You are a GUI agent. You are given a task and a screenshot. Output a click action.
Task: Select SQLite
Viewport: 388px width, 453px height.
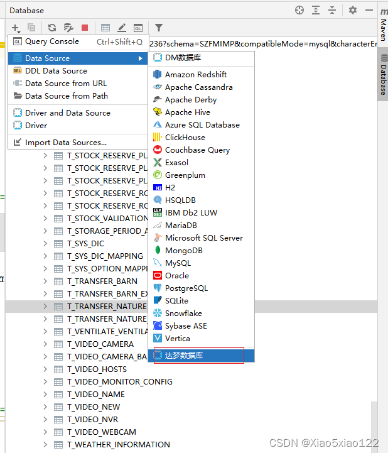pyautogui.click(x=201, y=301)
